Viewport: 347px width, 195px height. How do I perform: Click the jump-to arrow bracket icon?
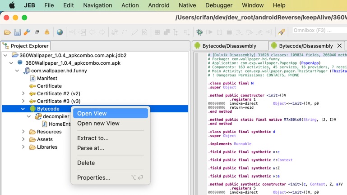coord(72,32)
